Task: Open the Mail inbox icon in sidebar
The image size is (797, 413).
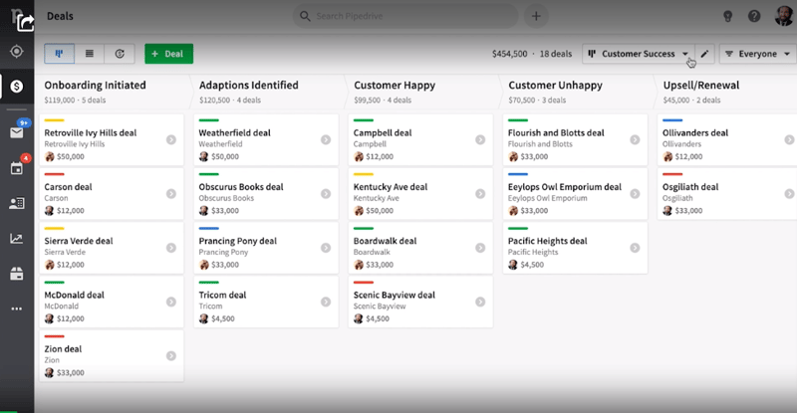Action: (16, 133)
